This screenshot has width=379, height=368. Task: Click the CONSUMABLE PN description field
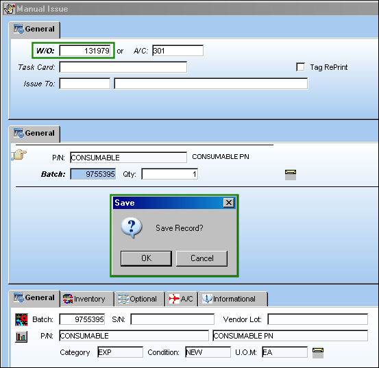(x=291, y=336)
